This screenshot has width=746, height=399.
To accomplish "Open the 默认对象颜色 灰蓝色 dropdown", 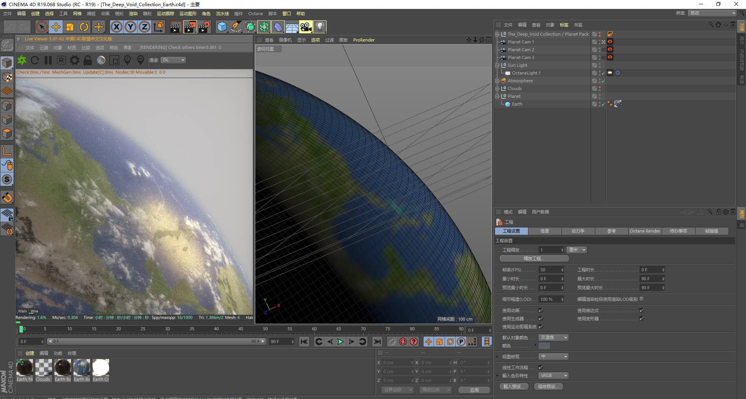I will (x=554, y=337).
